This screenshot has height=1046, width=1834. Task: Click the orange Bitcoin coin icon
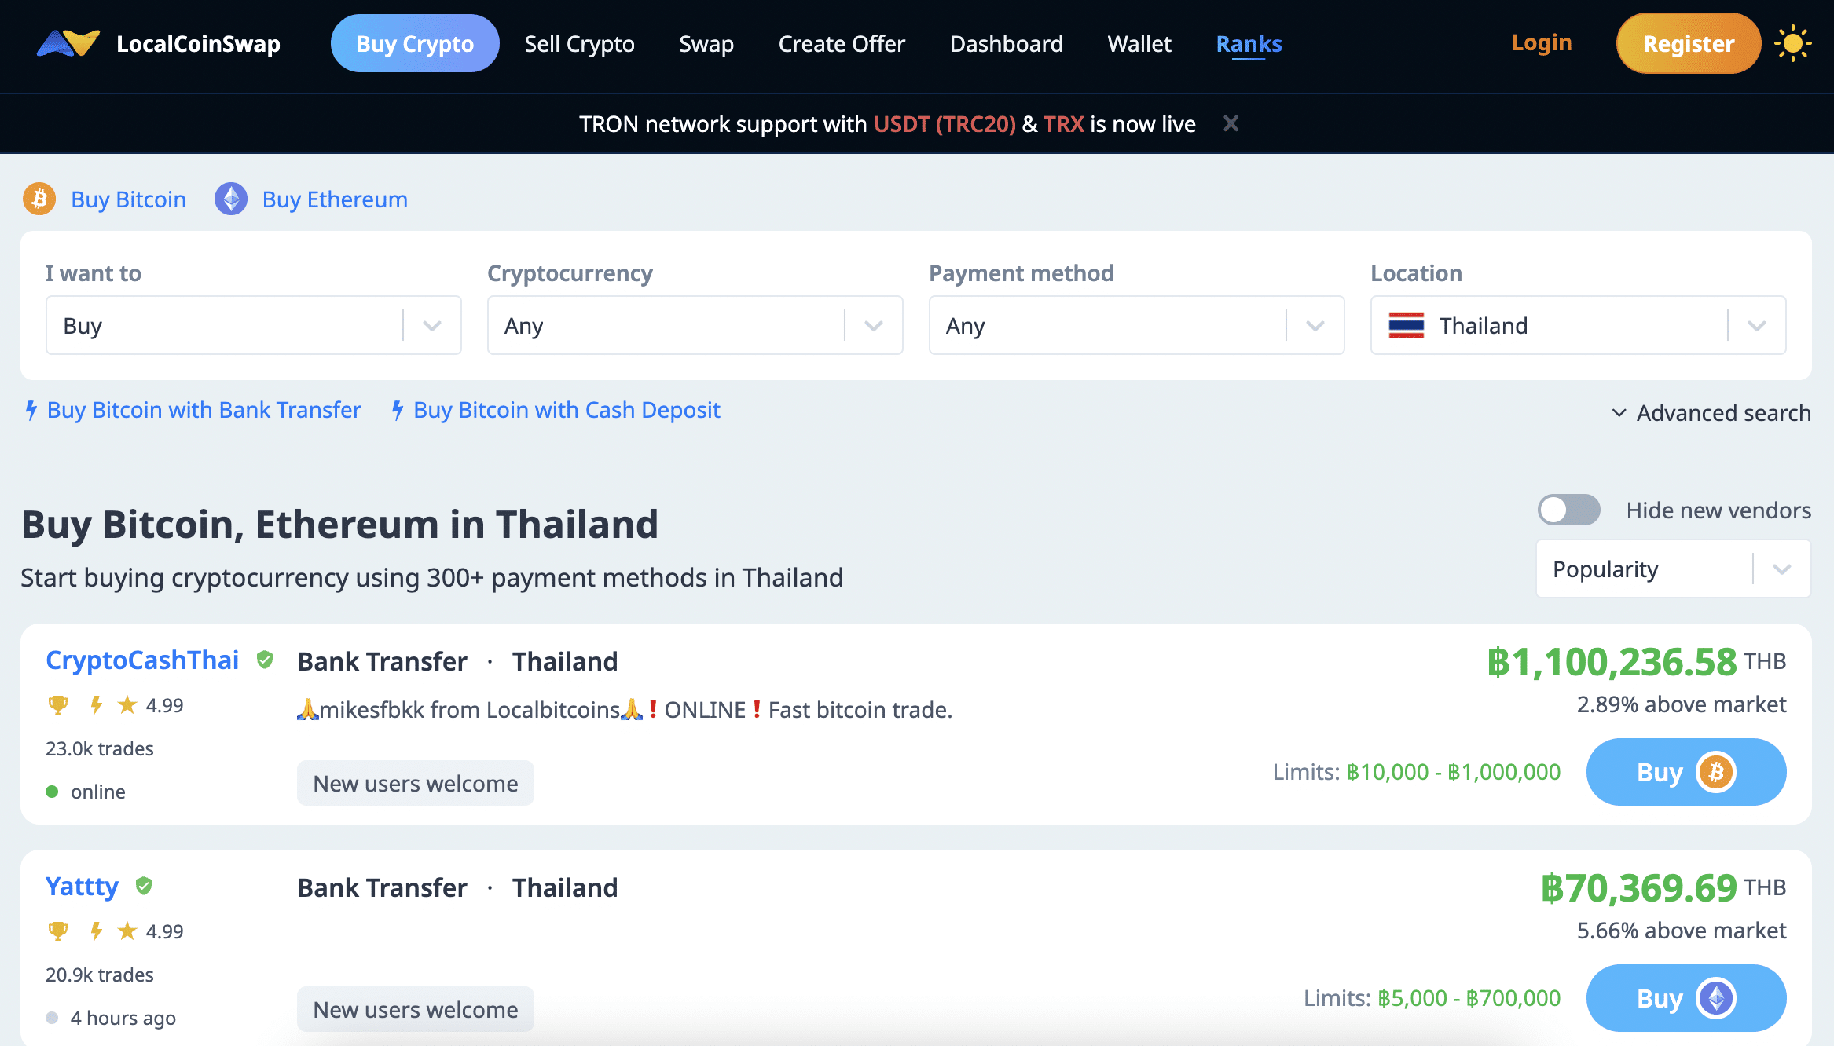pyautogui.click(x=39, y=199)
